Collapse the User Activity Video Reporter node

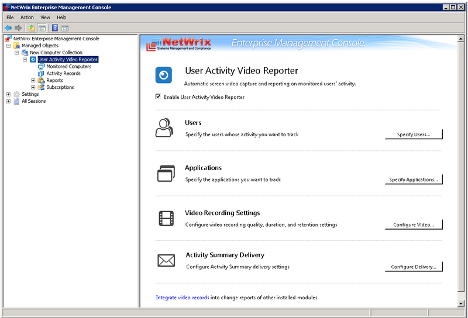[x=25, y=60]
